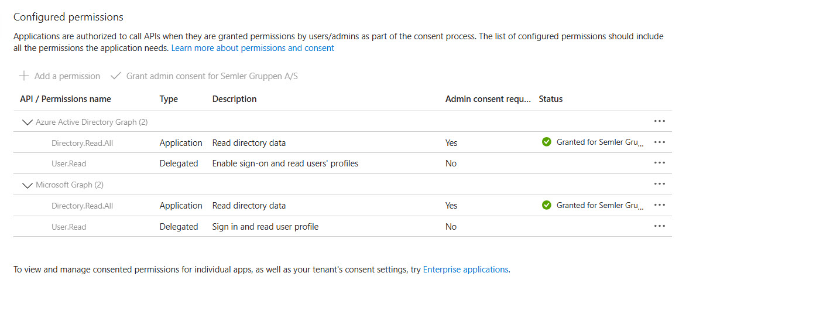823x317 pixels.
Task: Open ellipsis menu for Azure Active Directory Graph group
Action: (x=660, y=121)
